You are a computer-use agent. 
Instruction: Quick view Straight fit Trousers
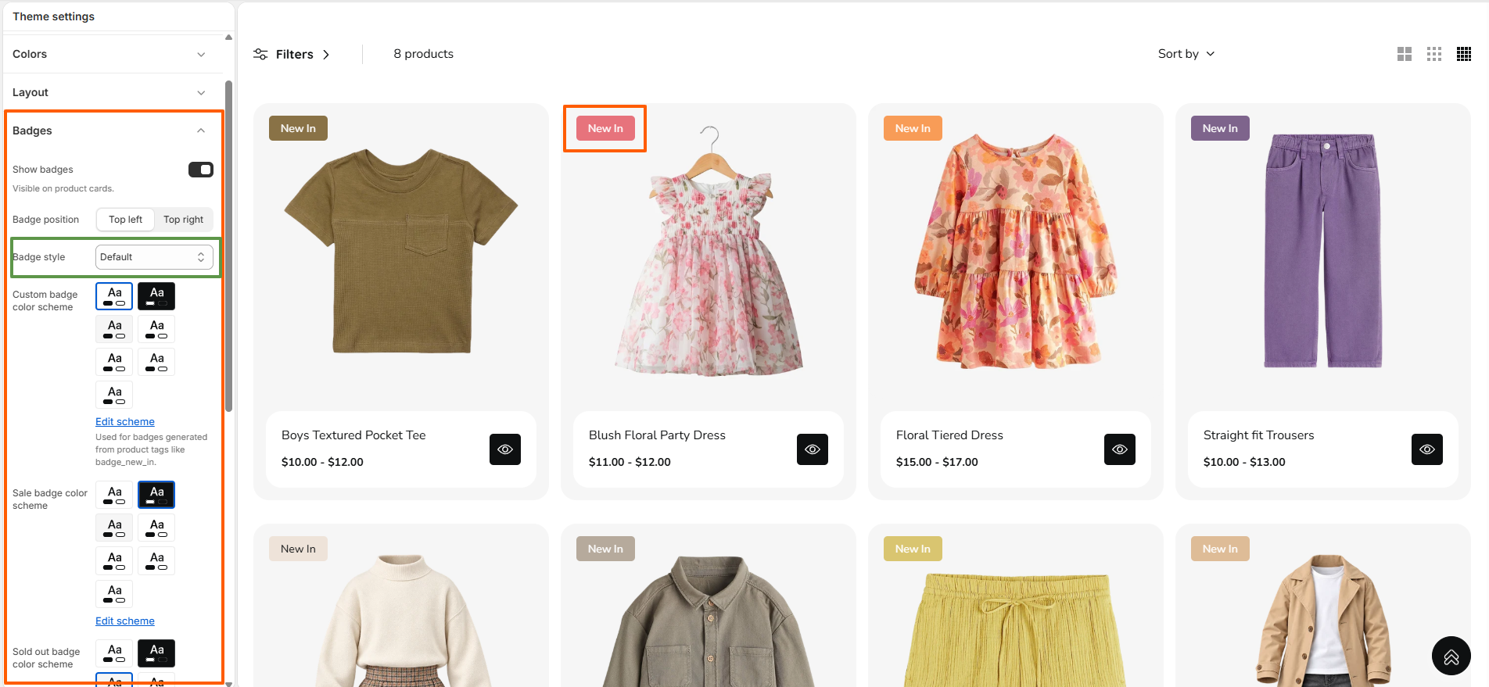click(x=1427, y=449)
